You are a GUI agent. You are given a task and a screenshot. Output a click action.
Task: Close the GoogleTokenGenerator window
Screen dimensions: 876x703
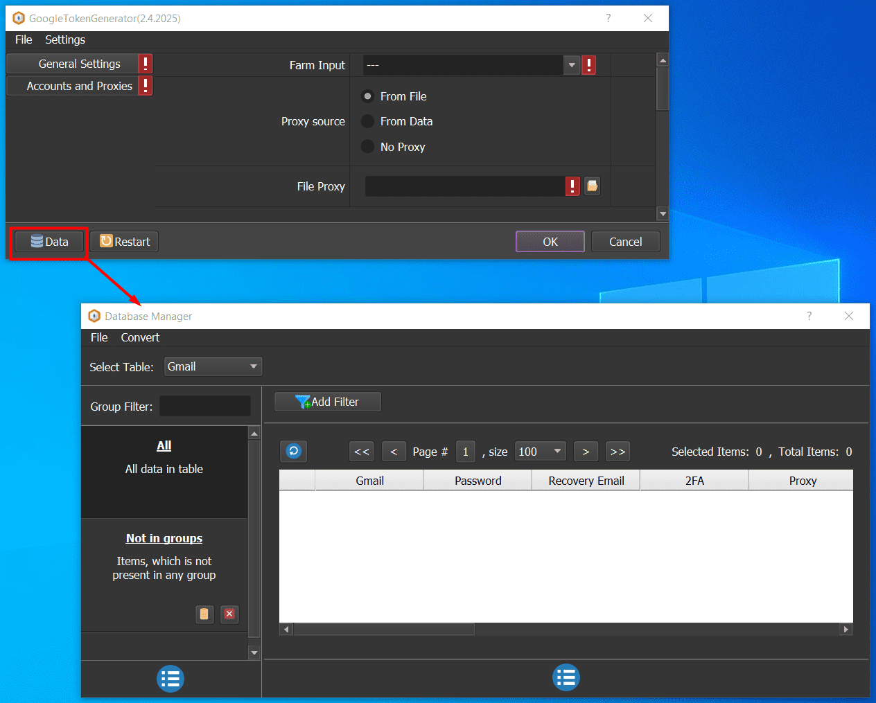click(x=648, y=18)
